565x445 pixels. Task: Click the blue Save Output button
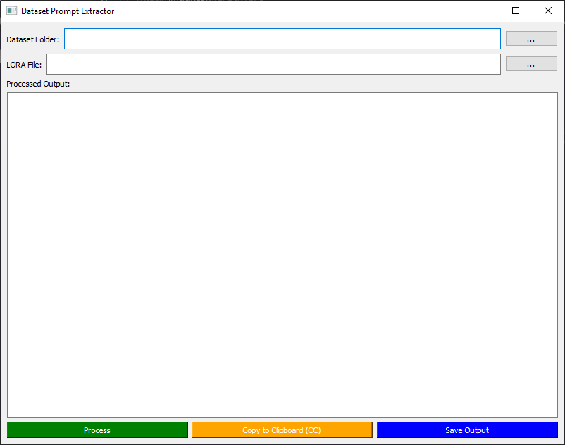[467, 430]
